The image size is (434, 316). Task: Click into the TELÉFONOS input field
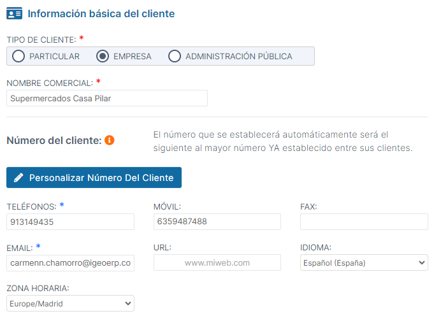(x=70, y=222)
